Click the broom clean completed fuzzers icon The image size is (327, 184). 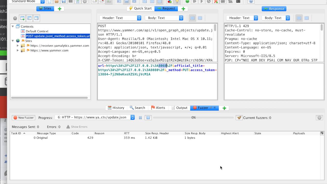pyautogui.click(x=239, y=118)
